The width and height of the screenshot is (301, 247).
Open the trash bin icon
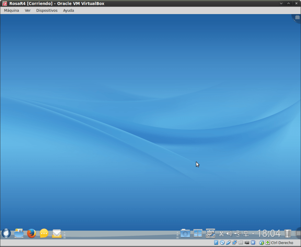point(288,234)
